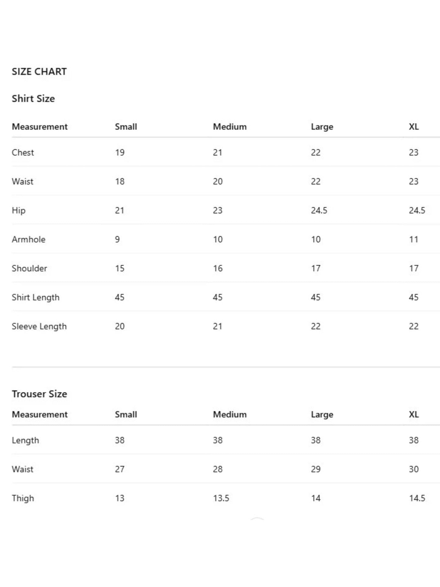Select the Small column header in Trouser Size table
Viewport: 440px width, 587px height.
[126, 414]
